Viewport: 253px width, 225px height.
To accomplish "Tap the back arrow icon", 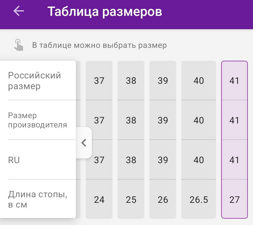I will click(x=19, y=11).
